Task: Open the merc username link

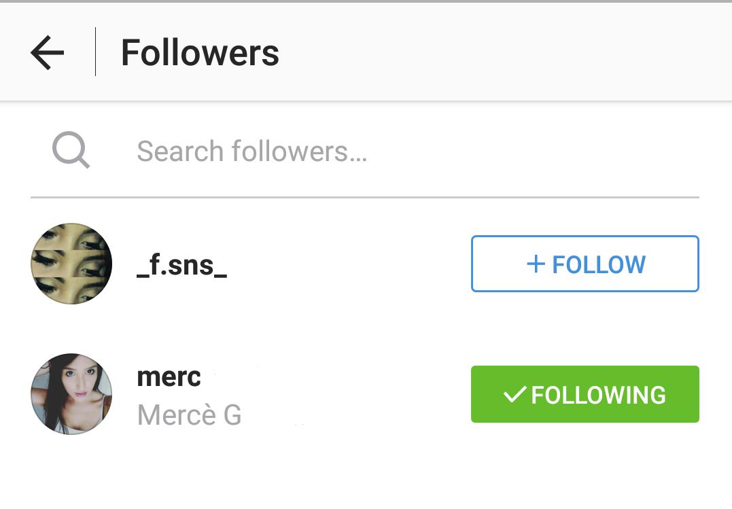Action: (169, 376)
